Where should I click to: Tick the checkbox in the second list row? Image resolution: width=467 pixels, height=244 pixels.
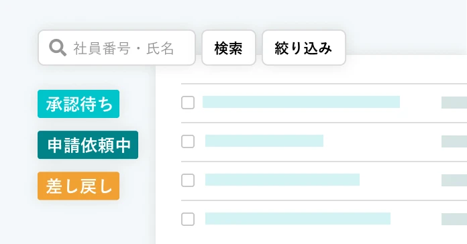(188, 141)
